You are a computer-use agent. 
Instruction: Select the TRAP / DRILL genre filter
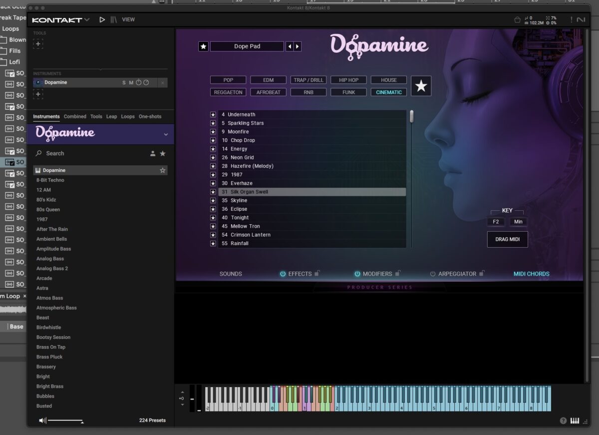[308, 80]
